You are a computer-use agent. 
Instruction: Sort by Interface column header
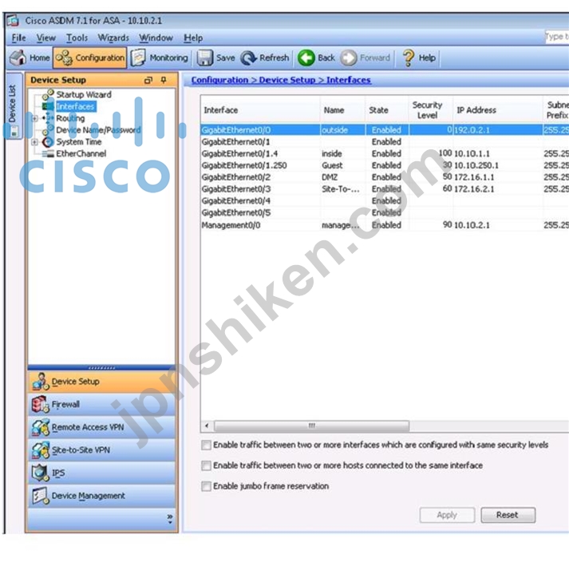click(x=260, y=110)
